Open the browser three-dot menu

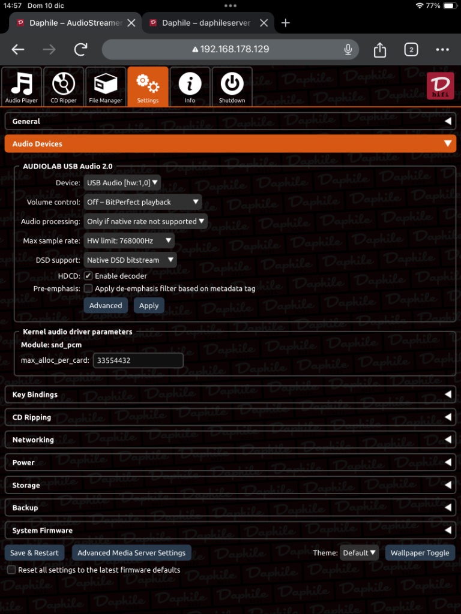click(442, 49)
